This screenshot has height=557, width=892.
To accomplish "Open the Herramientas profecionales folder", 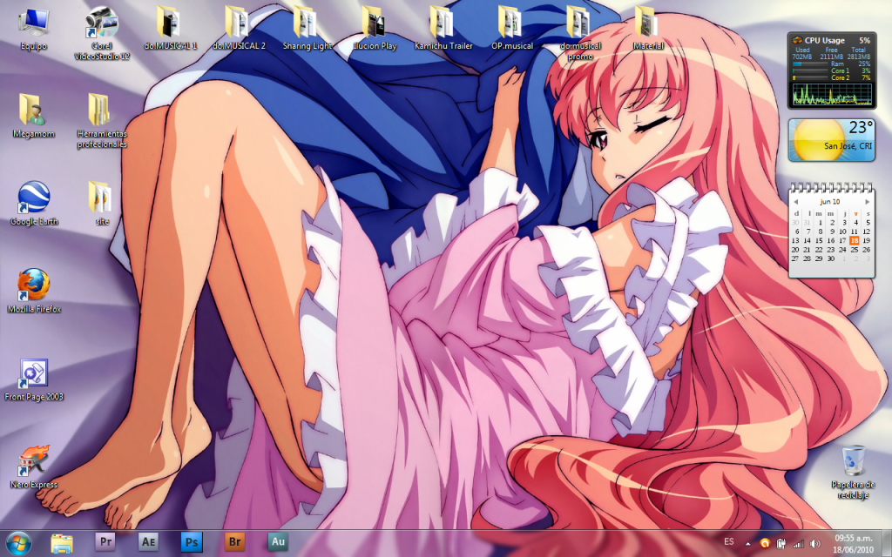I will [x=102, y=121].
